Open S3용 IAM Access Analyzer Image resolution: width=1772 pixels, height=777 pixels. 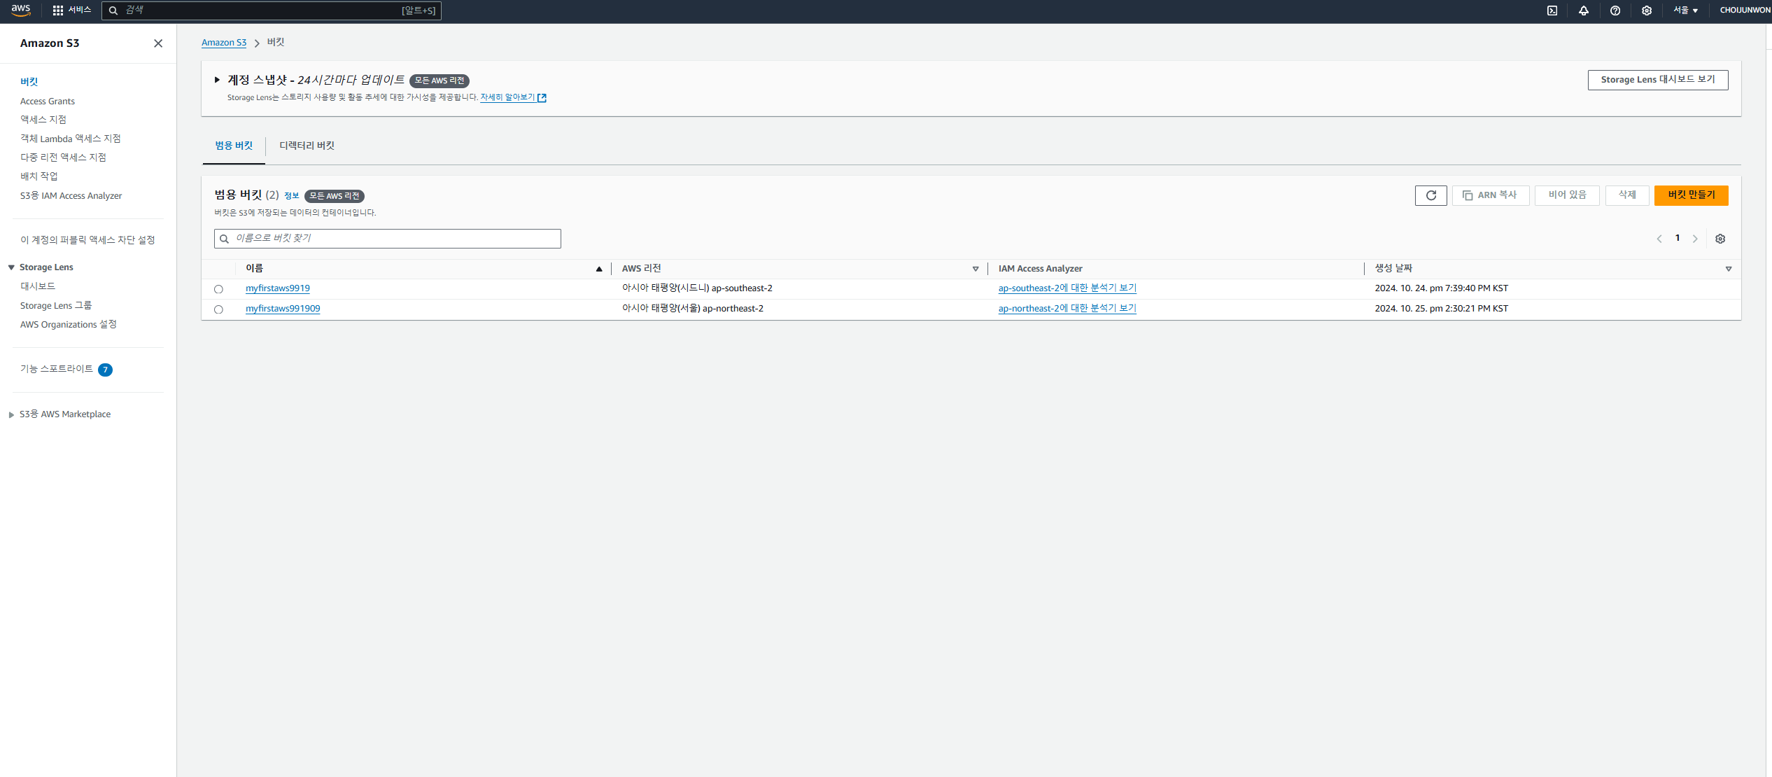(x=71, y=196)
